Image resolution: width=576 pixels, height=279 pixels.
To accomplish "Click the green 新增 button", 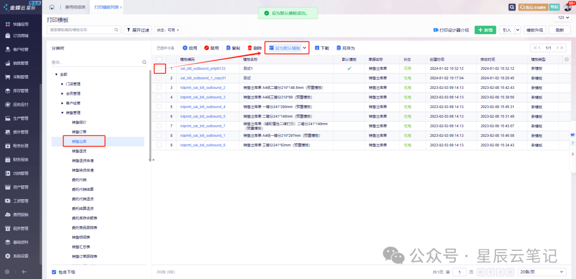I will 485,30.
